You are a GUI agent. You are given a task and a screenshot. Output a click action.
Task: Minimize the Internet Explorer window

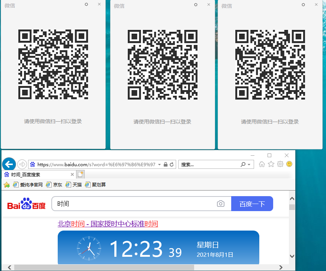[253, 155]
